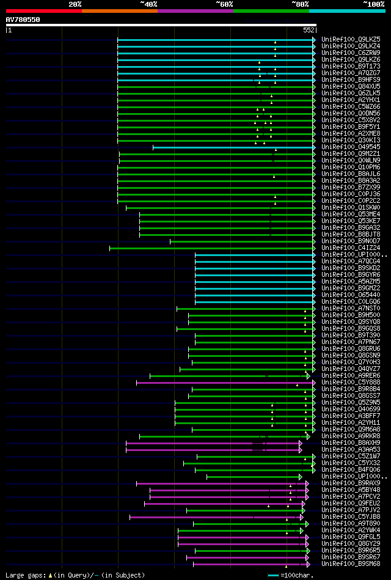Select the UniRef100_C5Y888 label
Image resolution: width=391 pixels, height=580 pixels.
coord(351,383)
